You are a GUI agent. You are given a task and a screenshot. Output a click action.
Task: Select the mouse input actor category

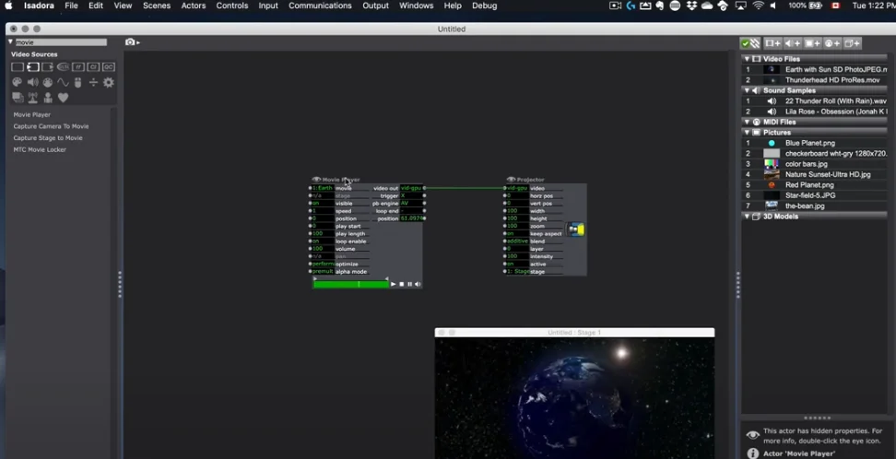click(78, 82)
